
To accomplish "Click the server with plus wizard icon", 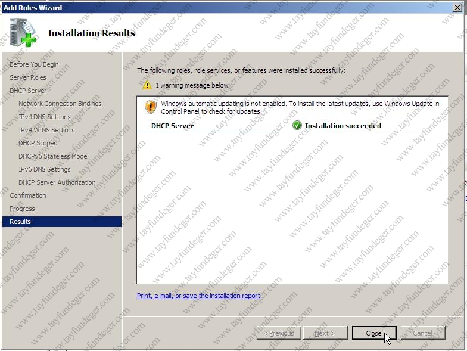I will click(23, 33).
